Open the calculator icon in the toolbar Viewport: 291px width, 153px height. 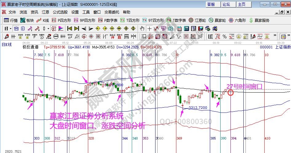186,29
